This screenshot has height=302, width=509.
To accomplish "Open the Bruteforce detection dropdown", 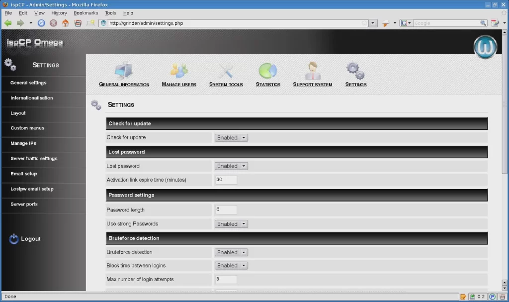I will pos(231,252).
